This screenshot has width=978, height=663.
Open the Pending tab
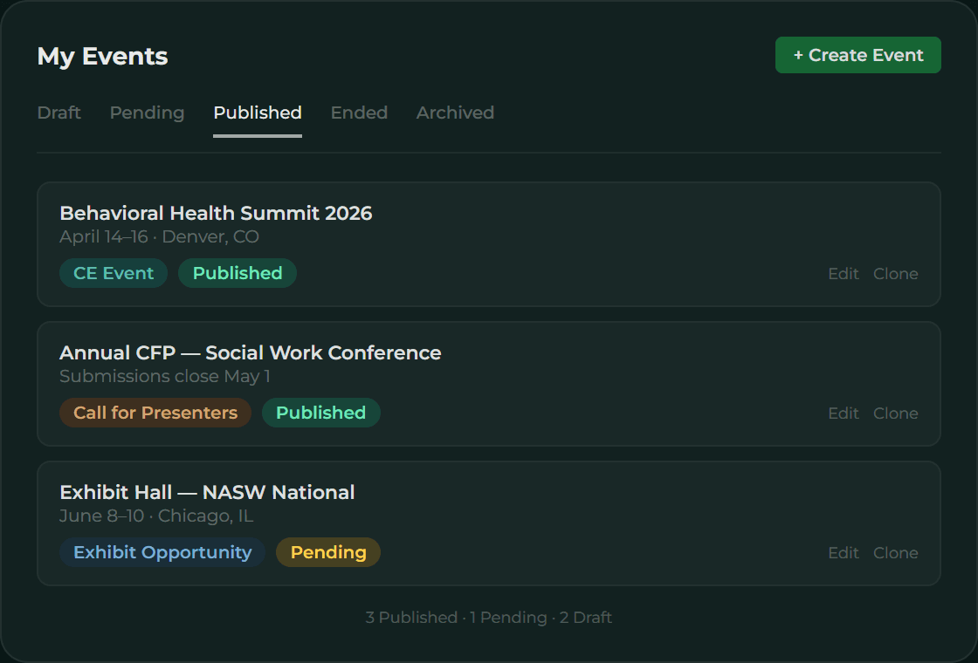point(147,113)
